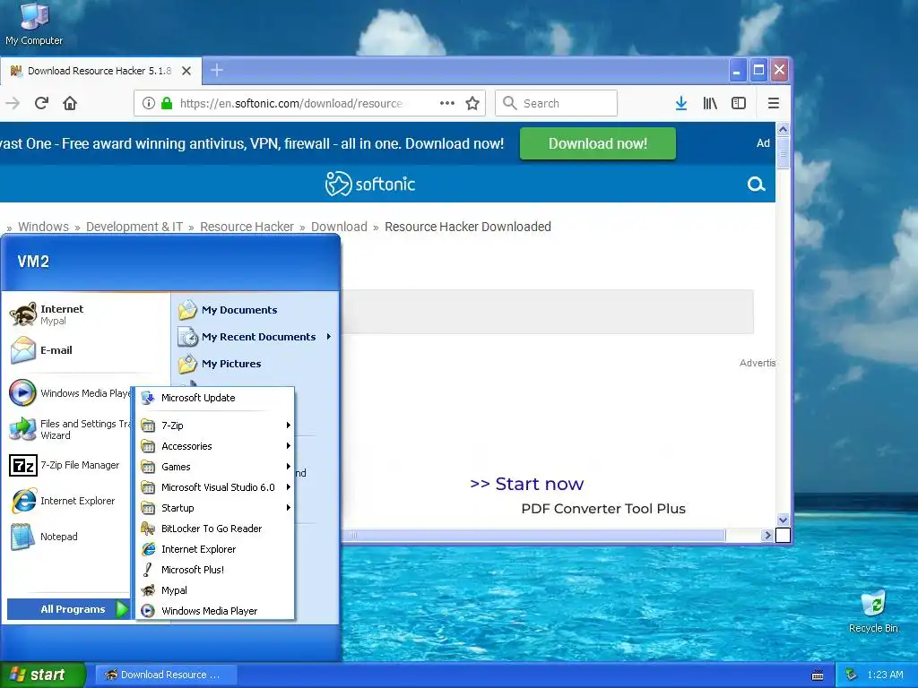Expand Startup program folder
This screenshot has height=688, width=918.
pos(215,508)
